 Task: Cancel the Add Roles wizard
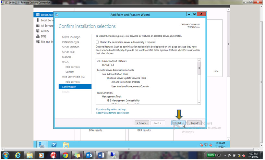[194, 123]
